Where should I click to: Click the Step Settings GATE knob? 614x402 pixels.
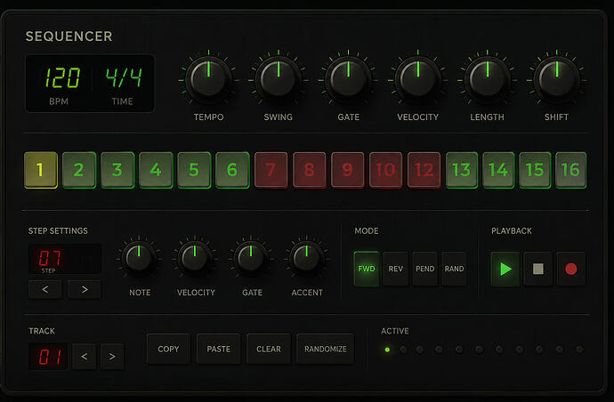[x=251, y=259]
